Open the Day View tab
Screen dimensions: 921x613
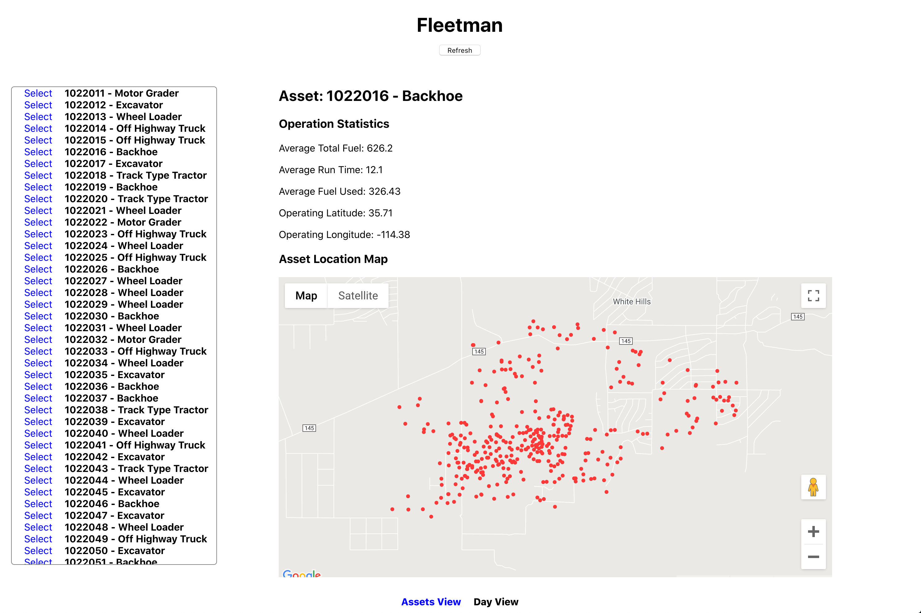pyautogui.click(x=496, y=602)
